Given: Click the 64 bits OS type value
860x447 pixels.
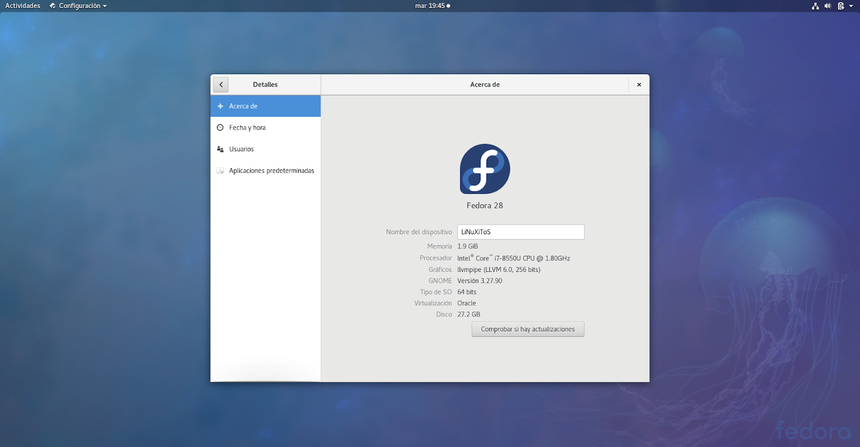Looking at the screenshot, I should pos(467,292).
